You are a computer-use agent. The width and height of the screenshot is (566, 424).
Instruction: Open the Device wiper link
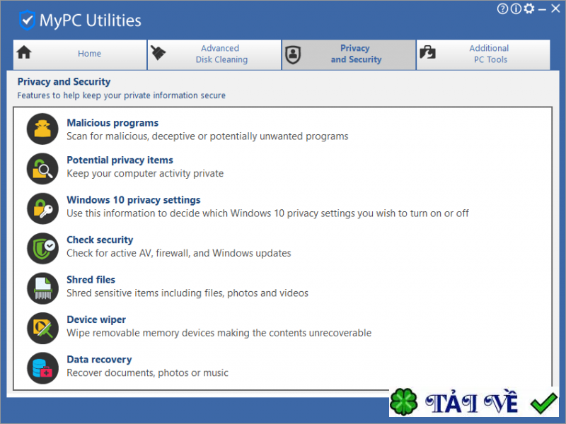96,320
